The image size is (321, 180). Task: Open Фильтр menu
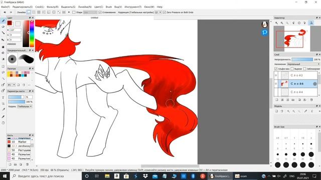point(53,6)
